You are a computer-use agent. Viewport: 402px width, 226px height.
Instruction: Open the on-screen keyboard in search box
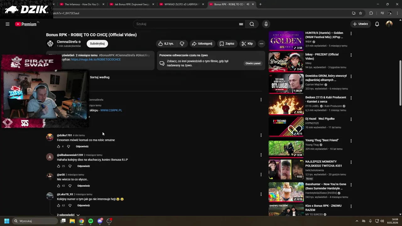coord(241,24)
